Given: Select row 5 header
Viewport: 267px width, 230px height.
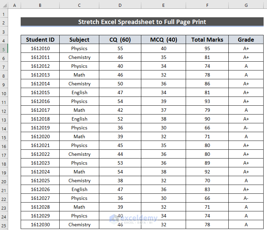Looking at the screenshot, I should [4, 48].
